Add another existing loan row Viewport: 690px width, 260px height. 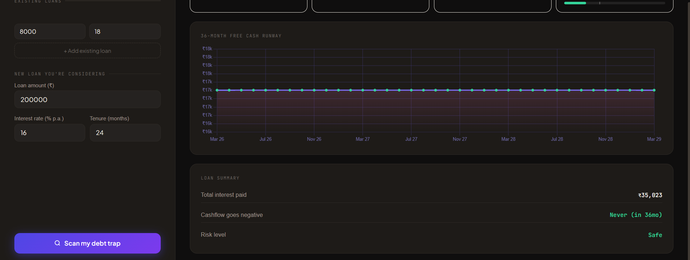[x=87, y=51]
